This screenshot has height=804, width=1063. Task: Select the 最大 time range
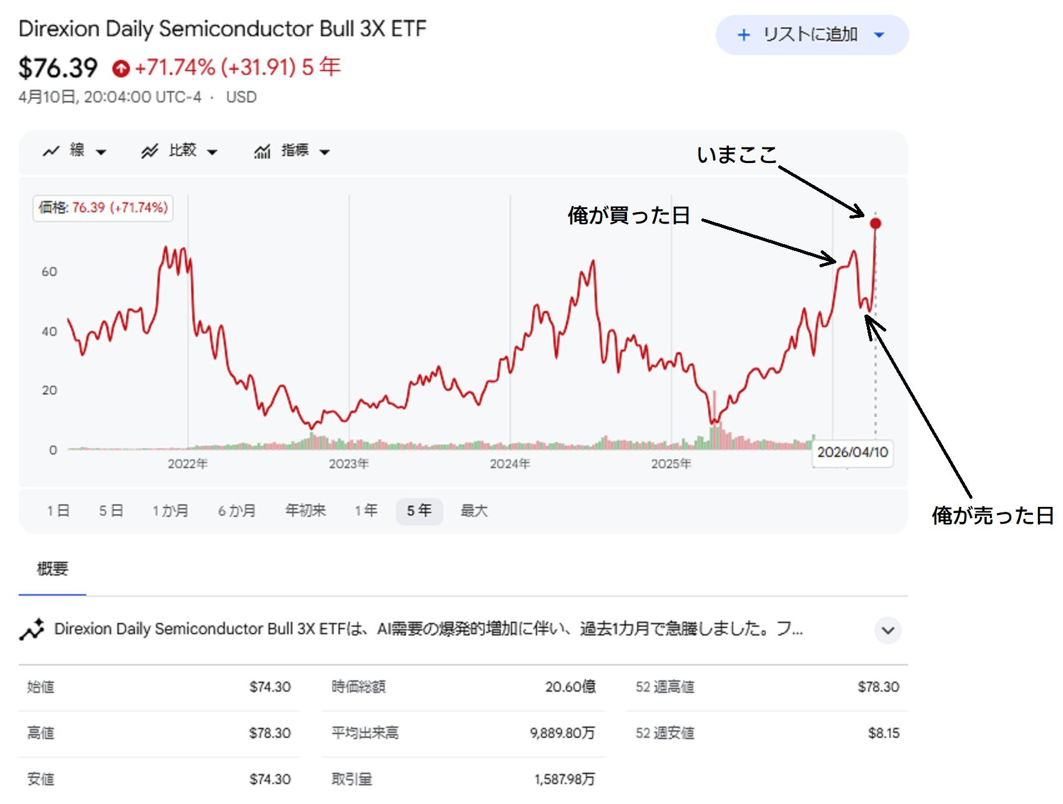(x=474, y=511)
